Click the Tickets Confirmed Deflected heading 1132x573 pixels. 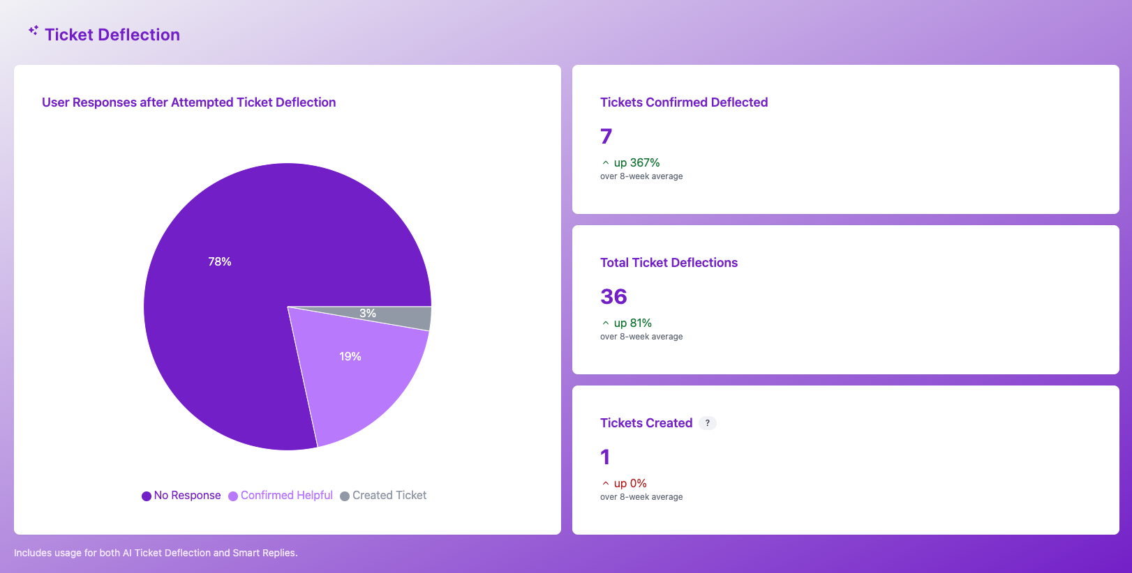pyautogui.click(x=683, y=102)
